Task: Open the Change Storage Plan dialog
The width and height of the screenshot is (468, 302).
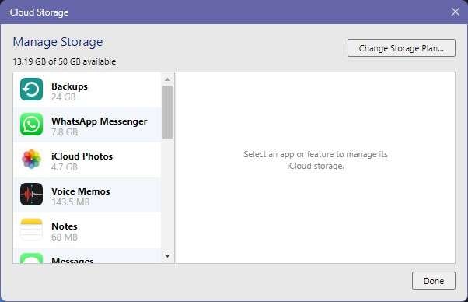Action: click(401, 47)
